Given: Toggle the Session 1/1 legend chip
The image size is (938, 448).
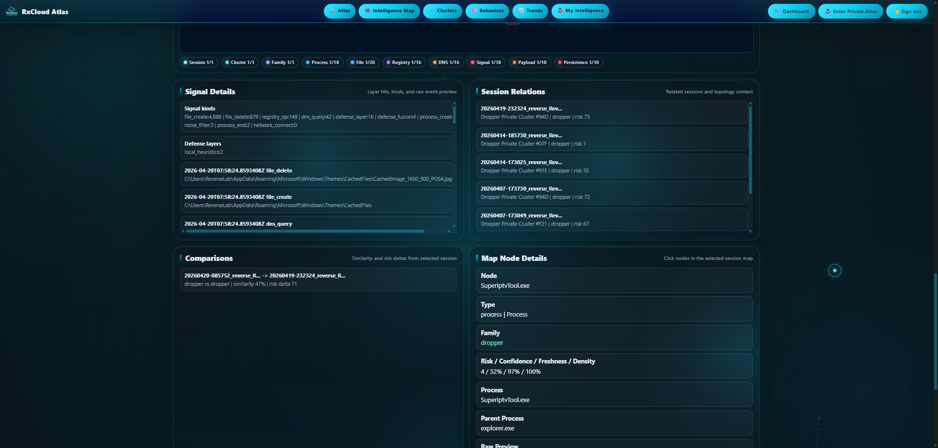Looking at the screenshot, I should (x=198, y=63).
